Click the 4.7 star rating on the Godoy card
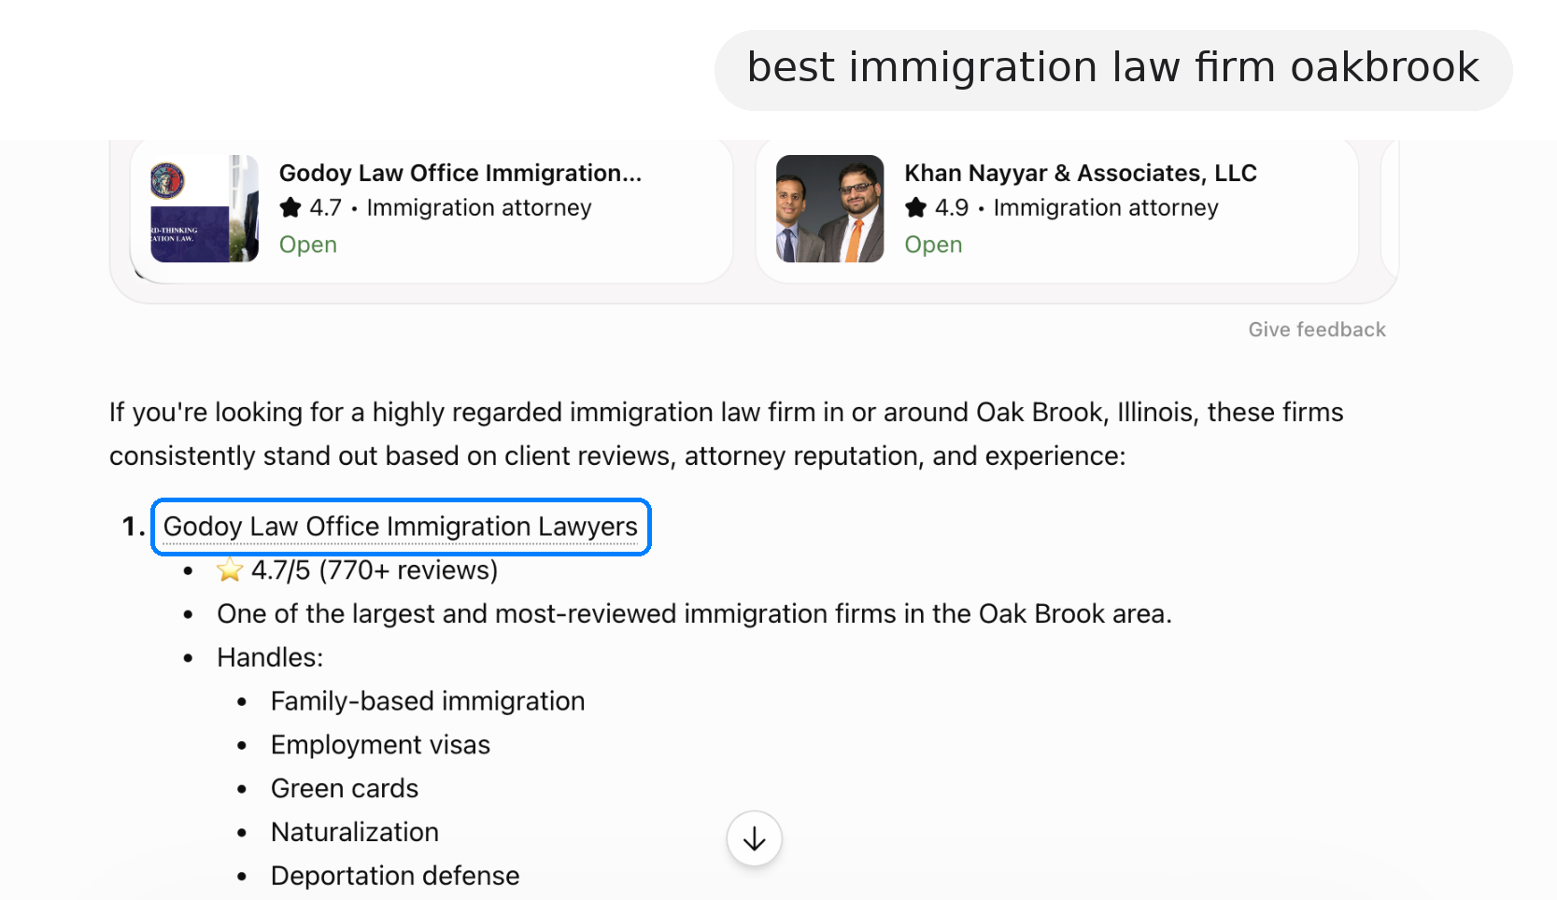This screenshot has width=1557, height=900. click(311, 207)
